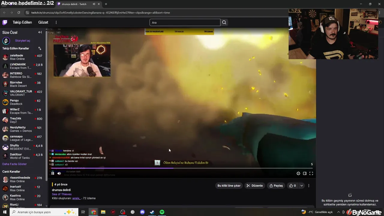Mute the clip volume
The image size is (384, 216).
click(x=59, y=173)
